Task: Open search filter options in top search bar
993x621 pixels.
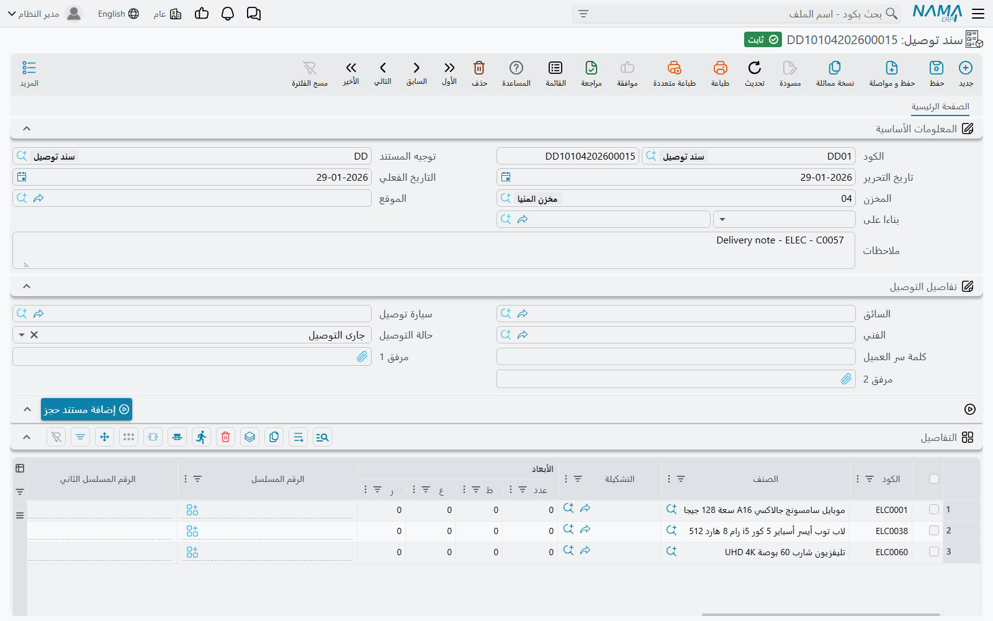Action: coord(583,14)
